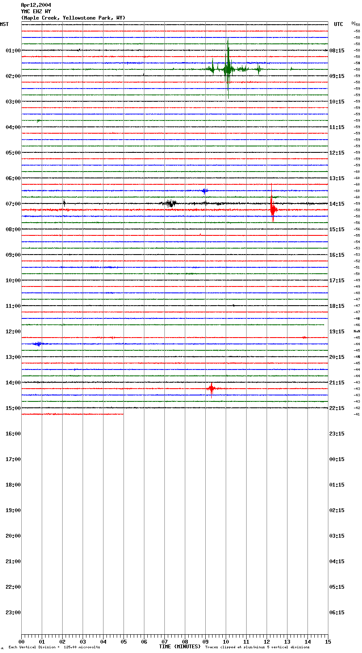Image resolution: width=362 pixels, height=653 pixels.
Task: Click the Apr12,2004 date header
Action: 36,5
